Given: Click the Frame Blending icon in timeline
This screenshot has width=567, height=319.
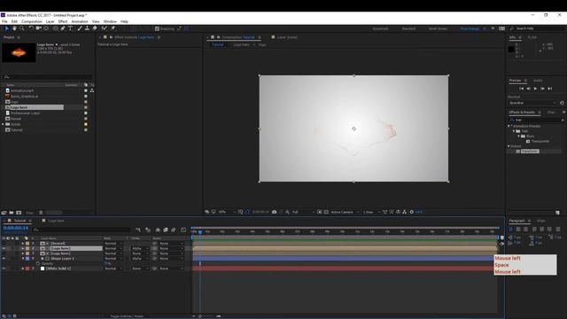Looking at the screenshot, I should [166, 230].
